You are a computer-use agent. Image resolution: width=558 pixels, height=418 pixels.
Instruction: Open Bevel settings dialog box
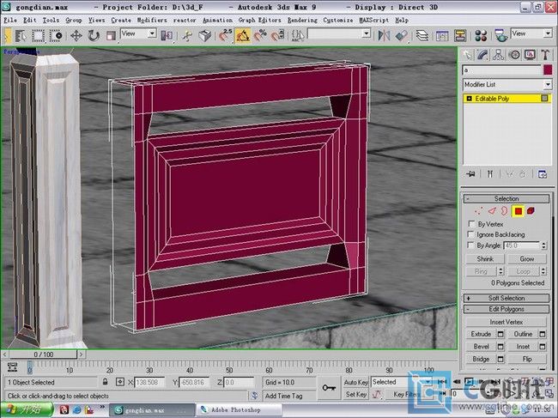coord(500,347)
